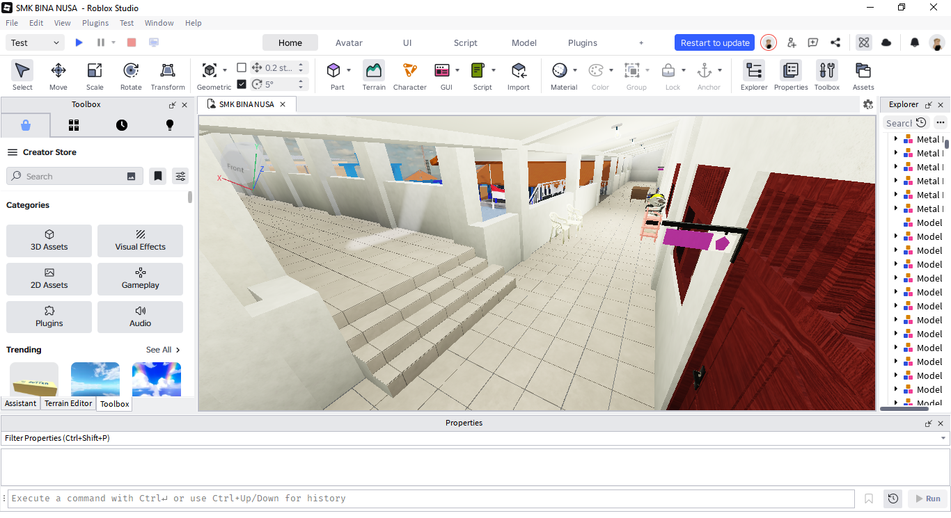
Task: Enable the move snapping checkbox
Action: [242, 67]
